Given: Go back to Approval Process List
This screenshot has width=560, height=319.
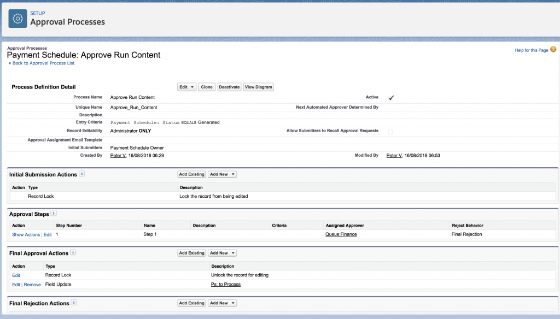Looking at the screenshot, I should [x=43, y=63].
